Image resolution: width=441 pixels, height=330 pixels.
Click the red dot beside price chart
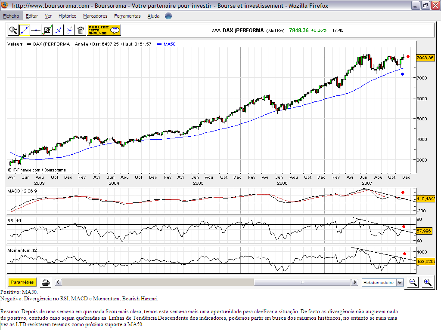(x=408, y=57)
